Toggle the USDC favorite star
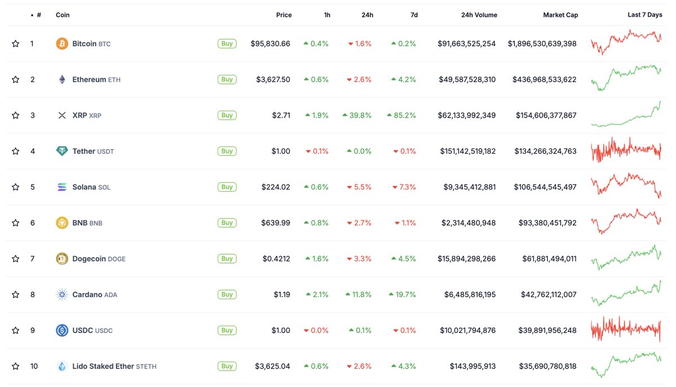676x387 pixels. pos(16,330)
